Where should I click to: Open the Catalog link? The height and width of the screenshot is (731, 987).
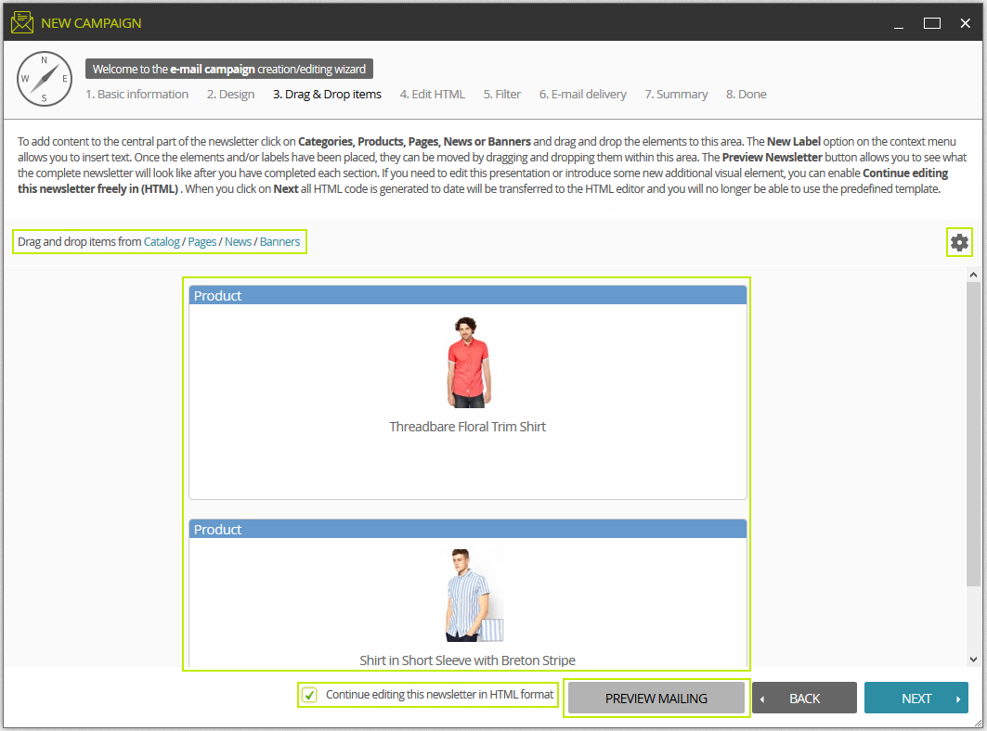(162, 241)
